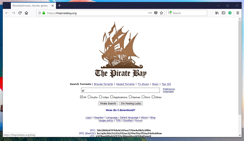Open the page actions three-dot menu
The height and width of the screenshot is (141, 244).
pyautogui.click(x=150, y=13)
